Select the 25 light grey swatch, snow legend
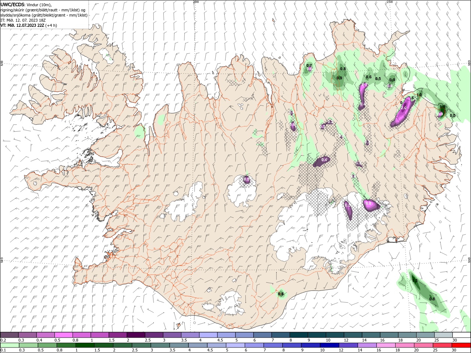 (x=443, y=335)
